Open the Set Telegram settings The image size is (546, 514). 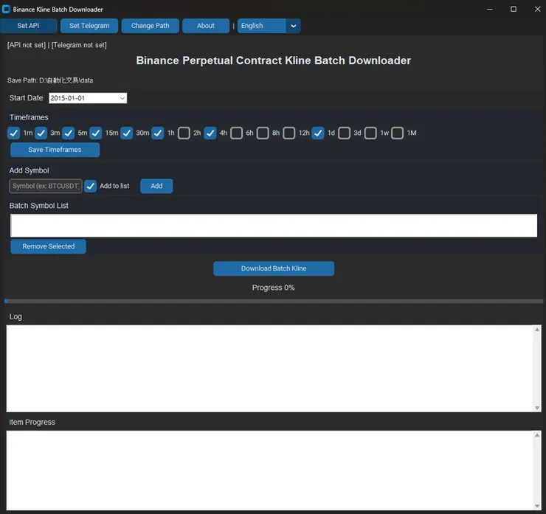[x=89, y=26]
